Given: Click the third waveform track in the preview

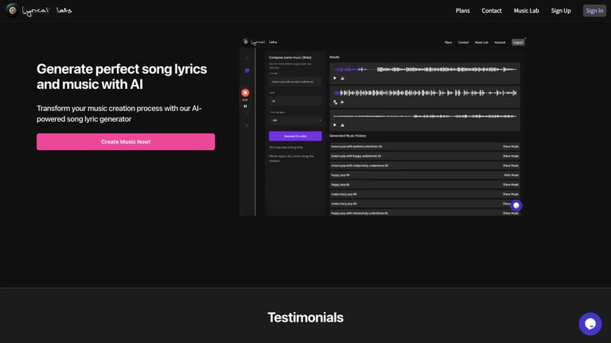Looking at the screenshot, I should [425, 116].
